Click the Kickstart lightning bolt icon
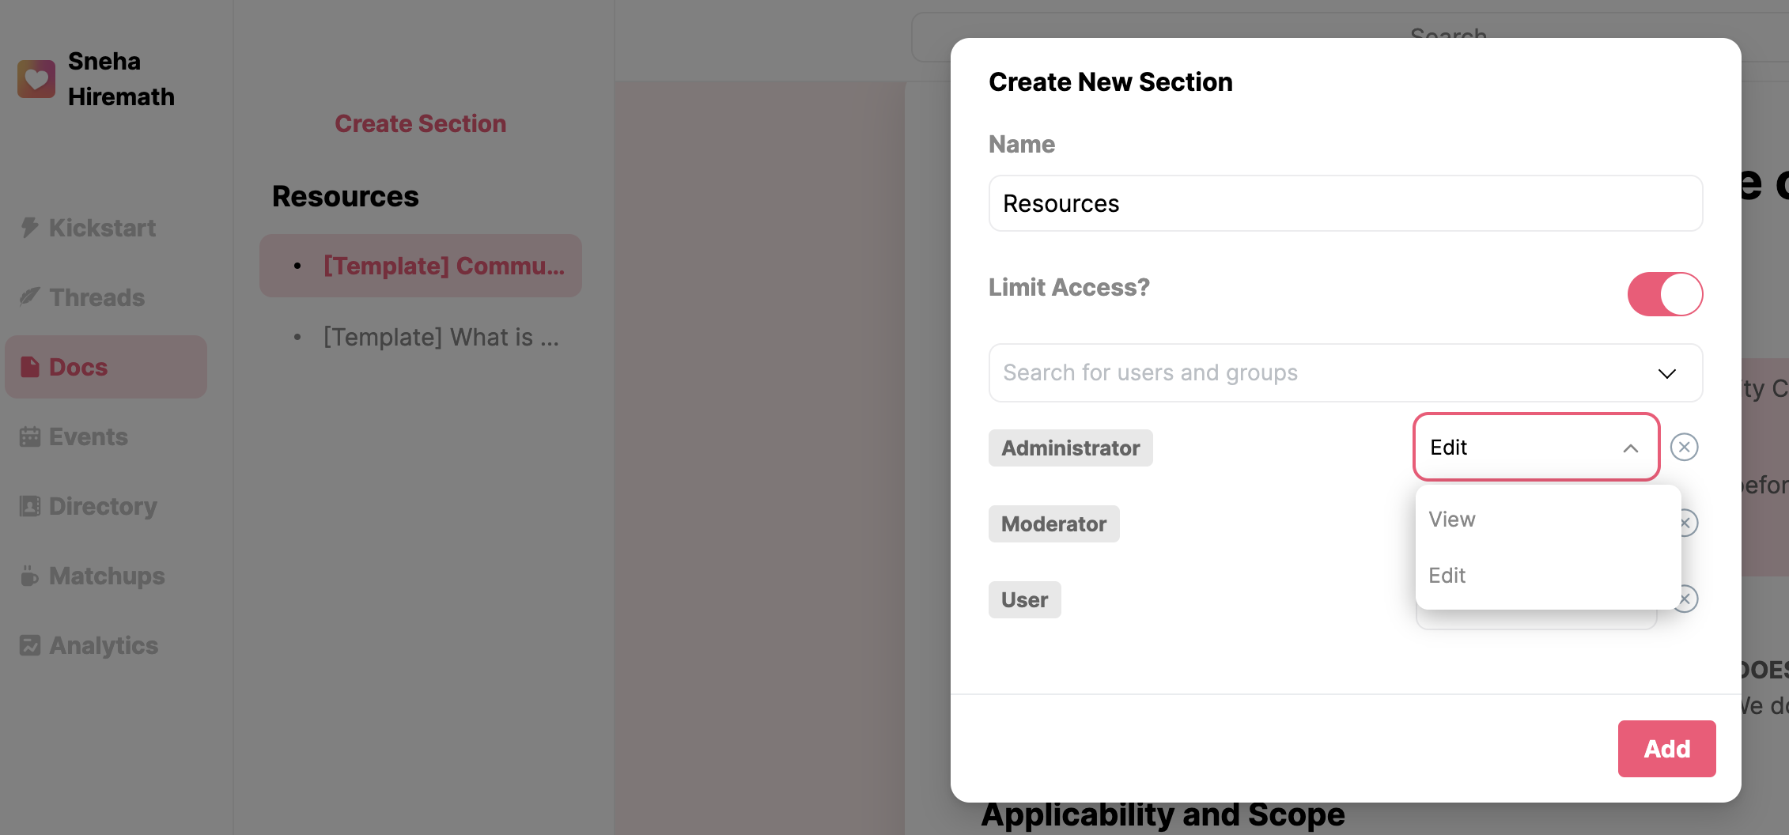Image resolution: width=1789 pixels, height=835 pixels. (x=30, y=228)
